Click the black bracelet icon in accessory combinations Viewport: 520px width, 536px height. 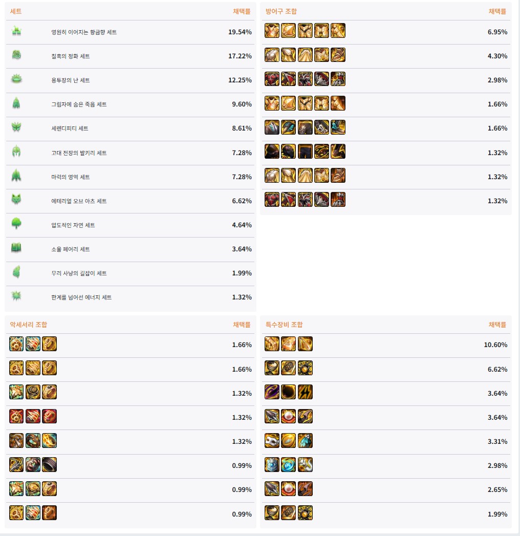pyautogui.click(x=49, y=464)
